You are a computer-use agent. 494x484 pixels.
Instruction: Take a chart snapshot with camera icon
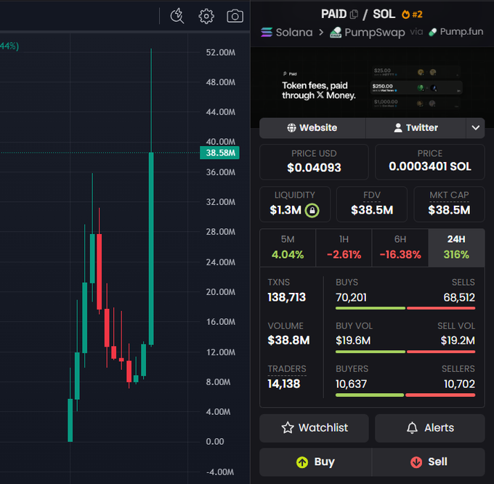tap(235, 16)
